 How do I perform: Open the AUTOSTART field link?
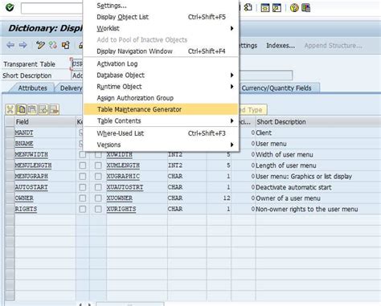pos(31,187)
